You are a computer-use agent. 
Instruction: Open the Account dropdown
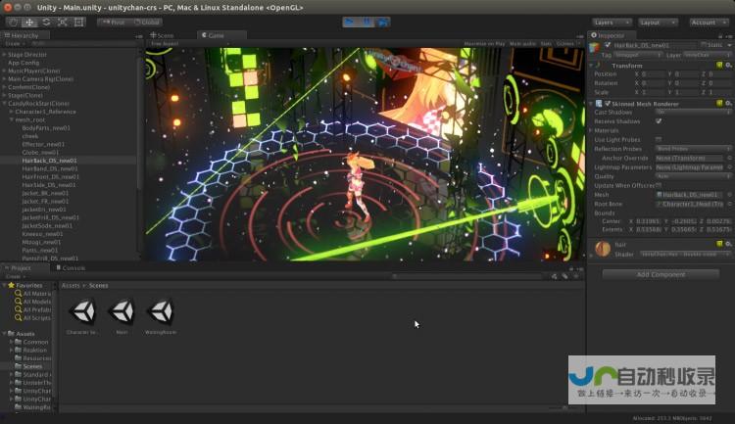pyautogui.click(x=708, y=23)
